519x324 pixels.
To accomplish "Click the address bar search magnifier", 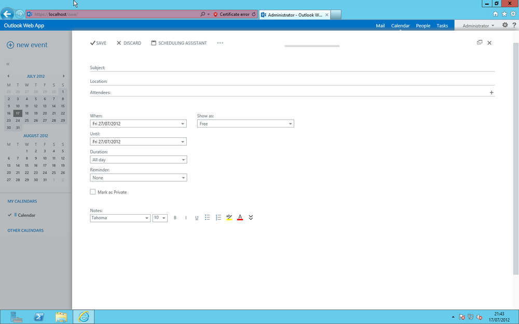I will pyautogui.click(x=202, y=14).
